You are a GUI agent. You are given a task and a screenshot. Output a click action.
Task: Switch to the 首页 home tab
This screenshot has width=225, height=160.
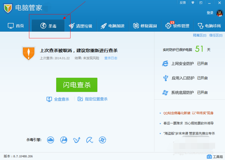(x=16, y=26)
